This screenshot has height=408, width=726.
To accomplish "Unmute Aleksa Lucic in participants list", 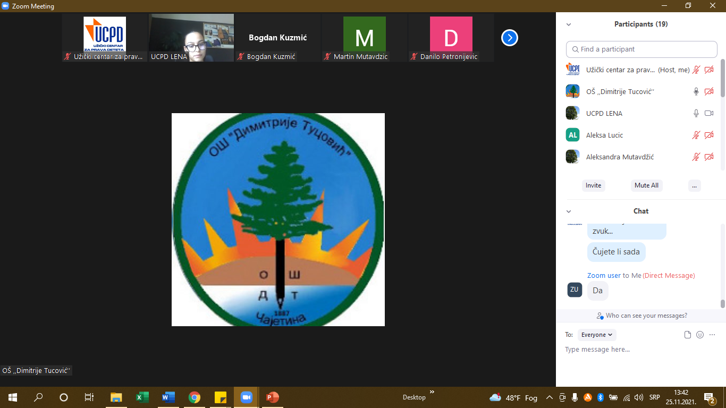I will click(696, 135).
